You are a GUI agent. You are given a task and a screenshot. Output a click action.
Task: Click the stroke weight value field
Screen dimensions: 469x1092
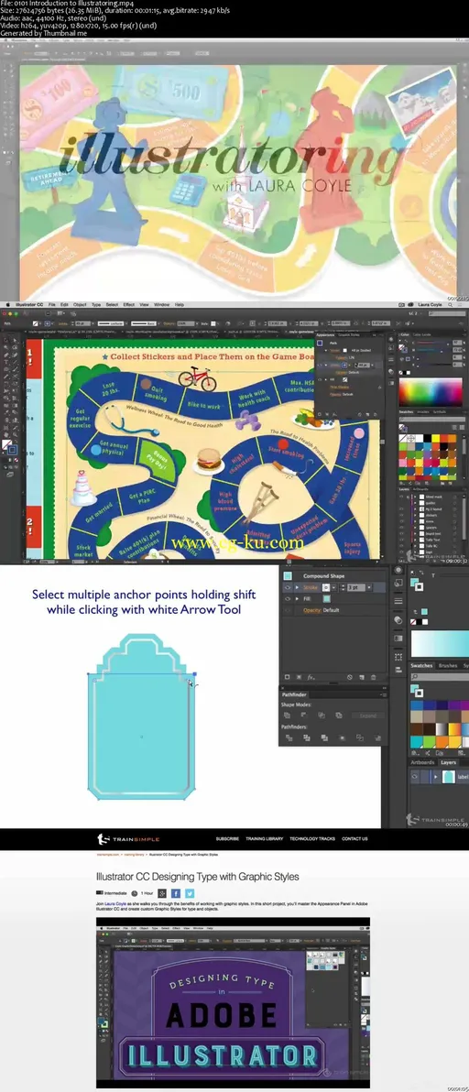tap(354, 587)
